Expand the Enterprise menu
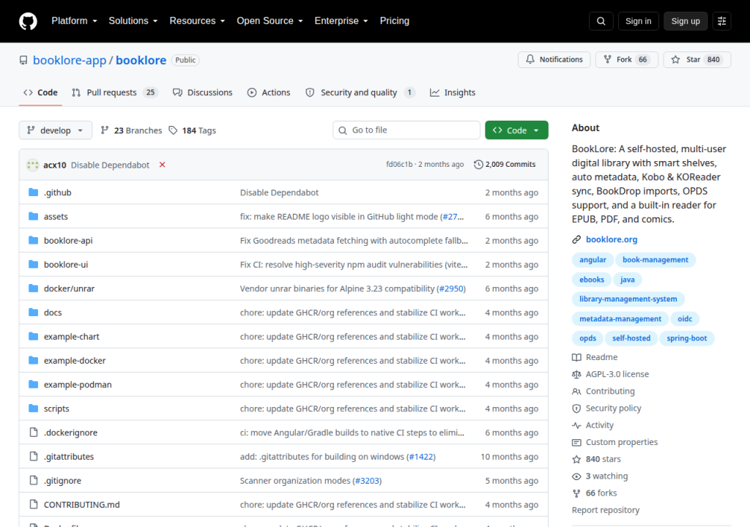The image size is (750, 527). coord(341,21)
